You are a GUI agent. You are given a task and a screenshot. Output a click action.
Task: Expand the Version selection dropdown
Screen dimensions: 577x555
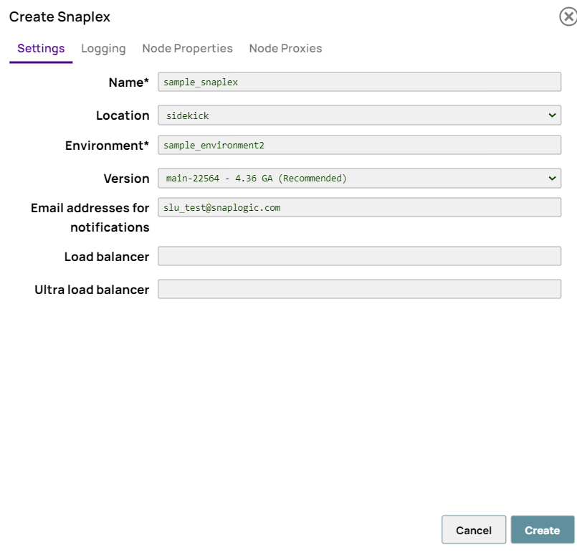pos(358,178)
